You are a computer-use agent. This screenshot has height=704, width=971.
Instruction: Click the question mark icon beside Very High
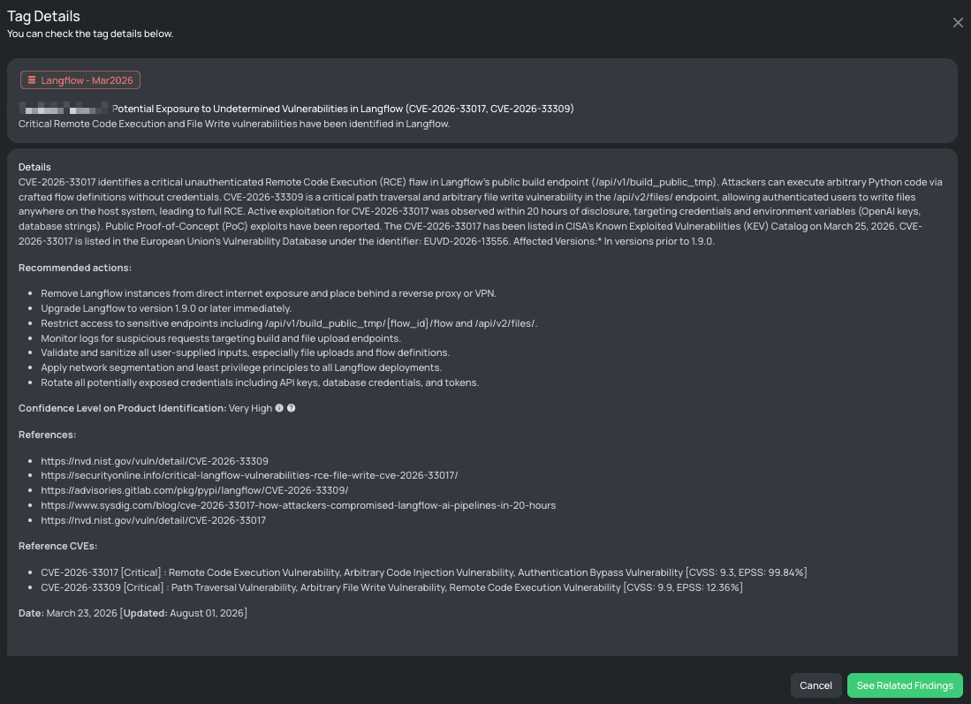[x=291, y=408]
